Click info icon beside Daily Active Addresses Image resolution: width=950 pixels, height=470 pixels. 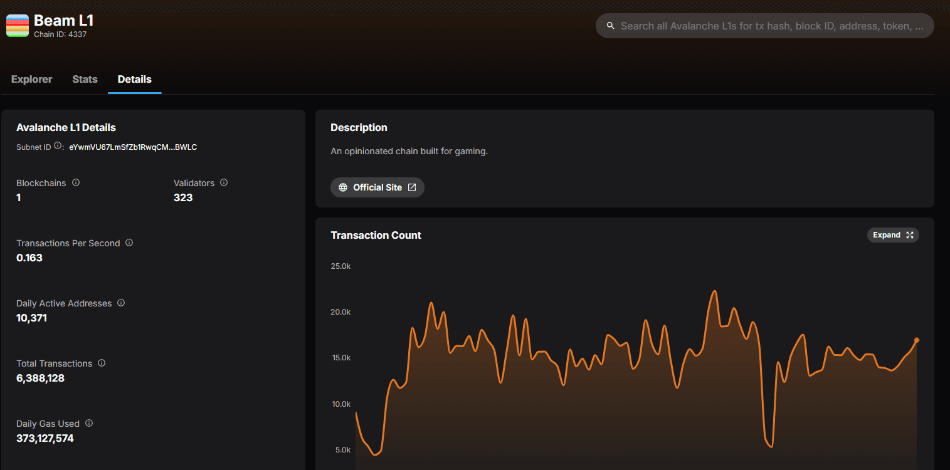(121, 303)
